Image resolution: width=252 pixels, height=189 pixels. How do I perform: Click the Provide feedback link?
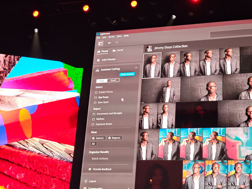102,169
